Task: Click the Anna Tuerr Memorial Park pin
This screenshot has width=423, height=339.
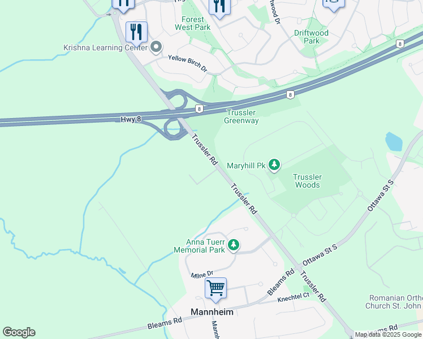Action: click(234, 246)
